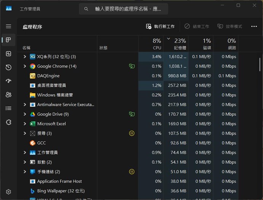
Task: Open the Services page in sidebar
Action: click(x=8, y=122)
